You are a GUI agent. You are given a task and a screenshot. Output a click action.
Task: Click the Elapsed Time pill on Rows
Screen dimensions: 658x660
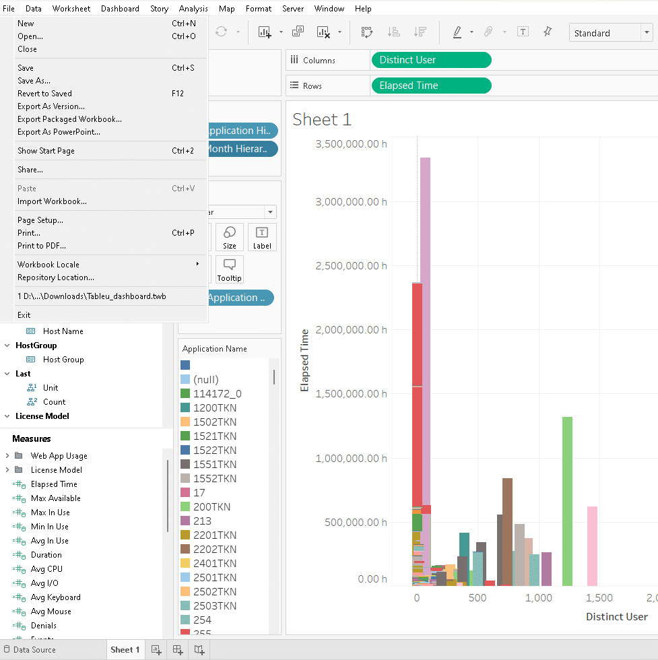coord(432,86)
